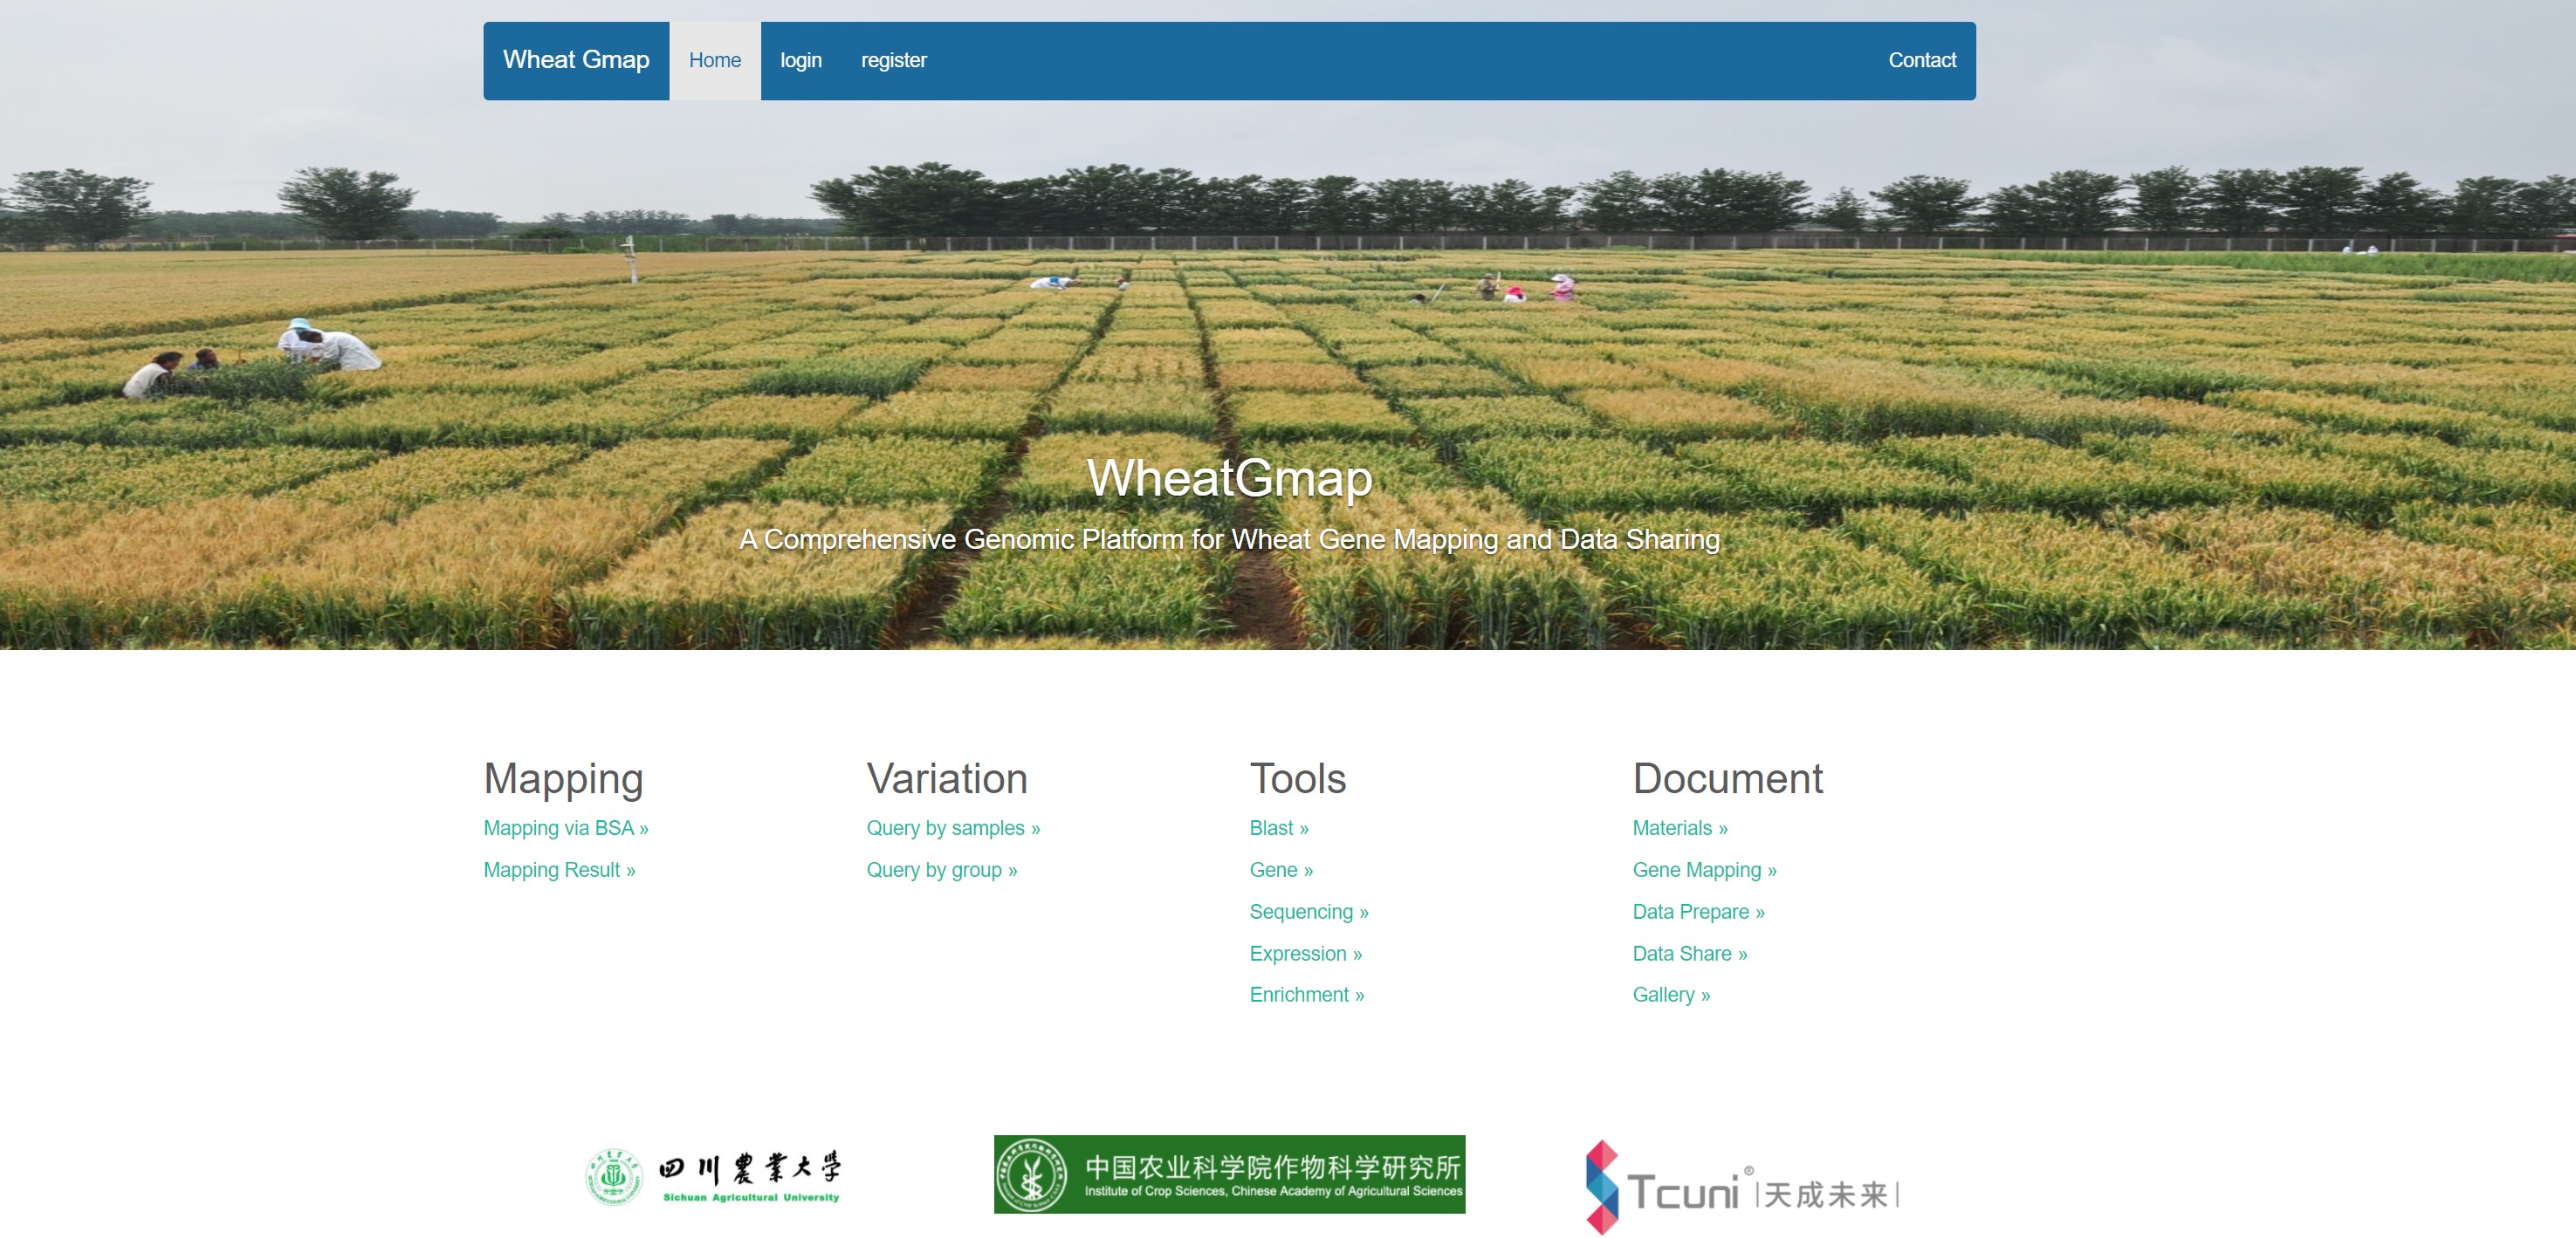Open the Expression tool link
This screenshot has width=2576, height=1239.
coord(1305,955)
